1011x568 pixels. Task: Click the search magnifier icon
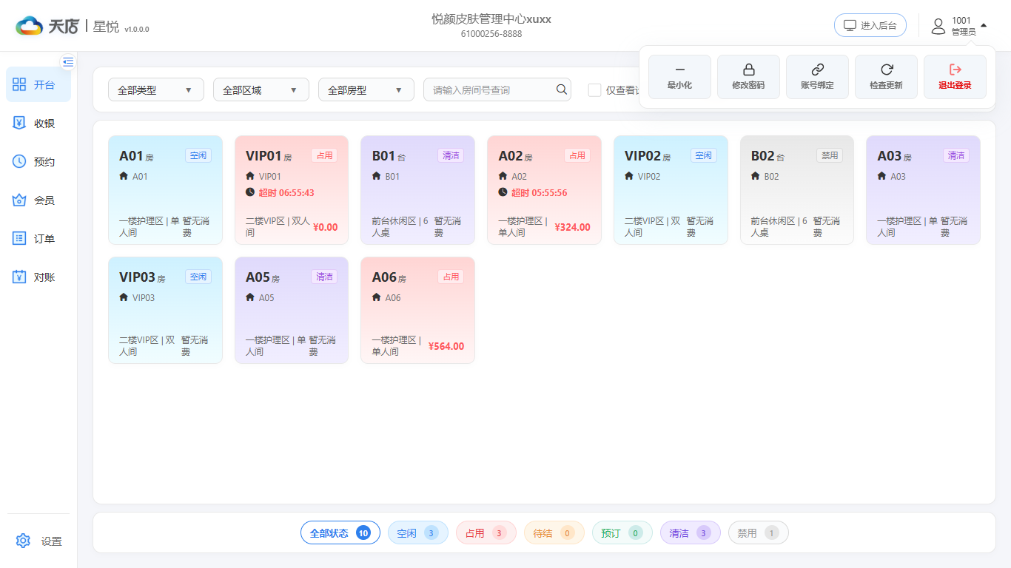[562, 89]
